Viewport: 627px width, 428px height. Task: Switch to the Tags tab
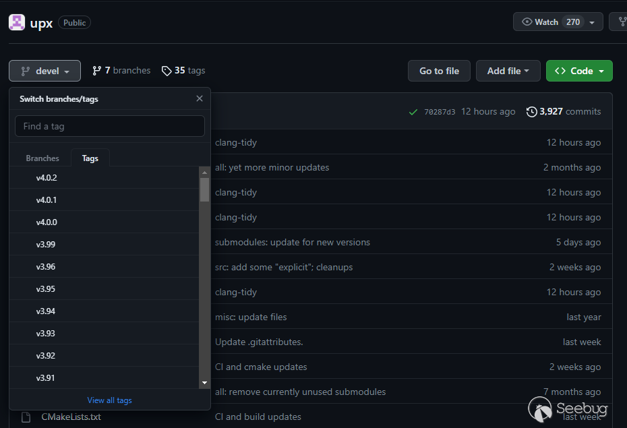[x=90, y=158]
